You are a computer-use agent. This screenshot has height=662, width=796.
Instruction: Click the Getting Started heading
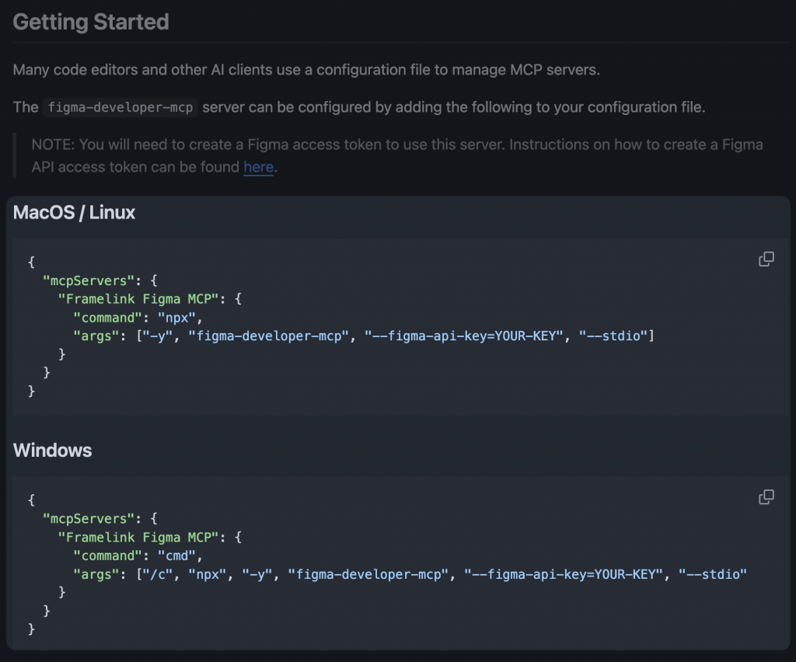(x=91, y=22)
